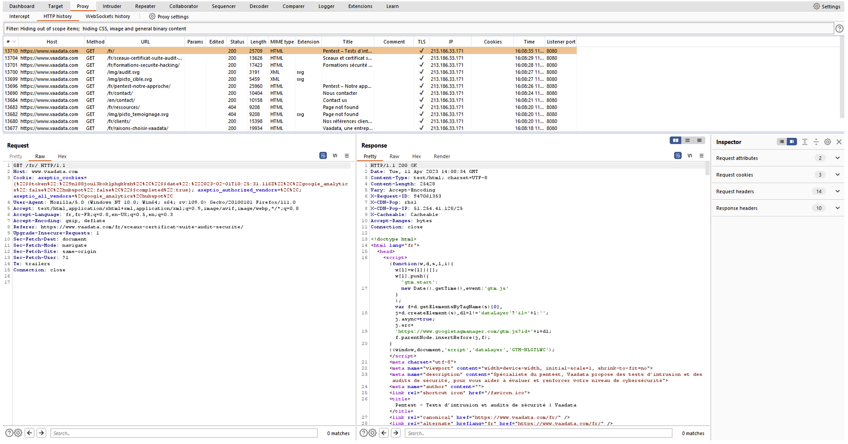This screenshot has height=444, width=848.
Task: Click the response search input field
Action: pos(538,433)
